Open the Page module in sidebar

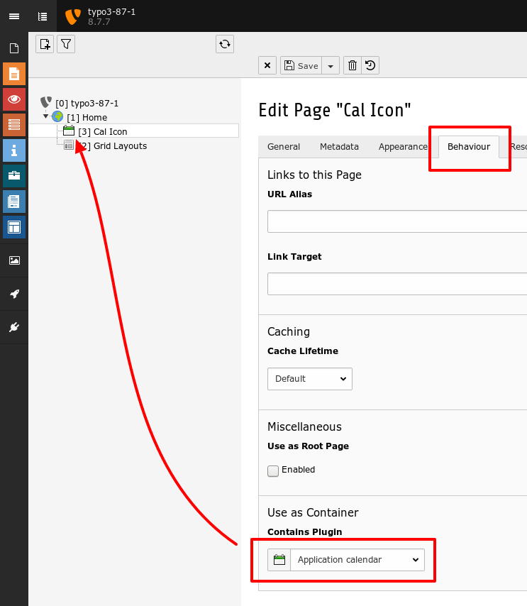click(14, 74)
